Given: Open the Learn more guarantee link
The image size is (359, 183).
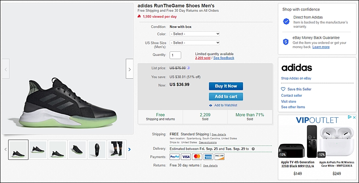Looking at the screenshot, I should click(x=321, y=47).
